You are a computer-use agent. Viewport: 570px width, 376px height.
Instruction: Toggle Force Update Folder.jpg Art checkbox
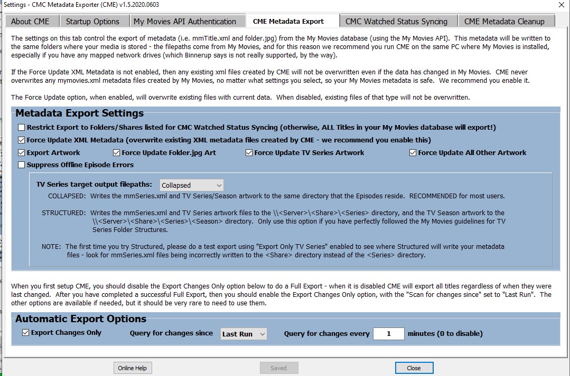point(116,153)
